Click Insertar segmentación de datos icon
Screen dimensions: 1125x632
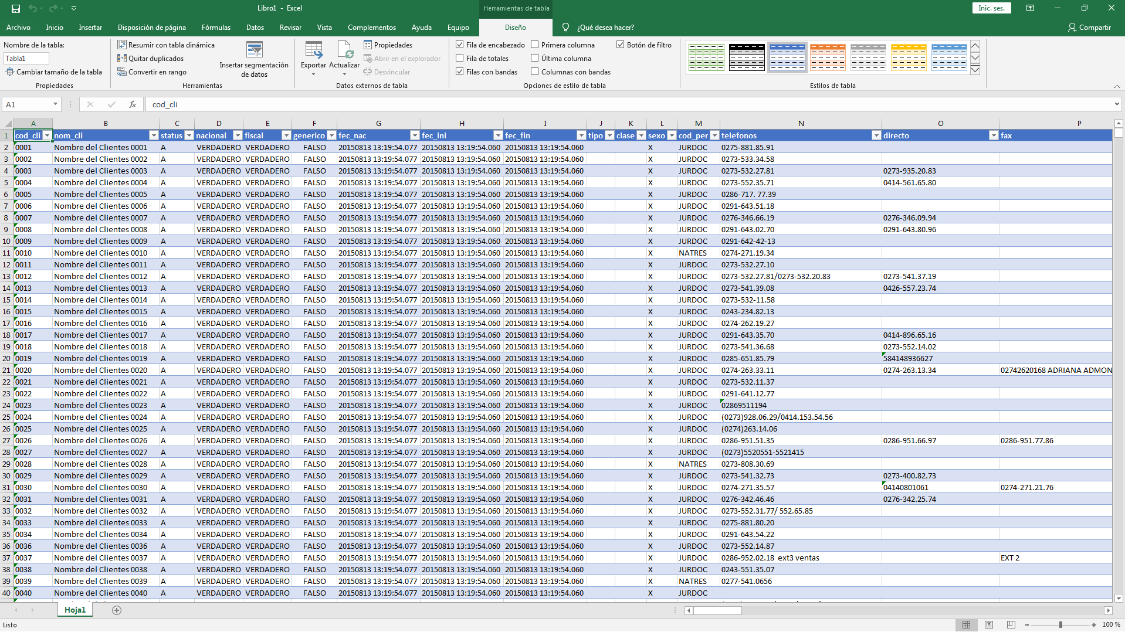254,51
